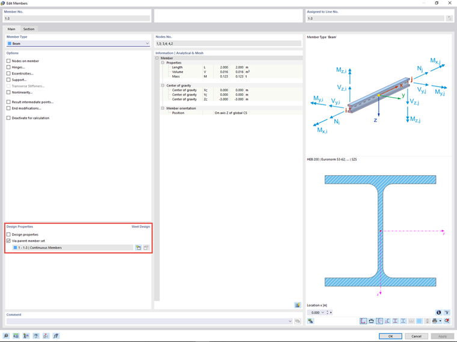
Task: Toggle the principal axes display icon
Action: point(379,321)
